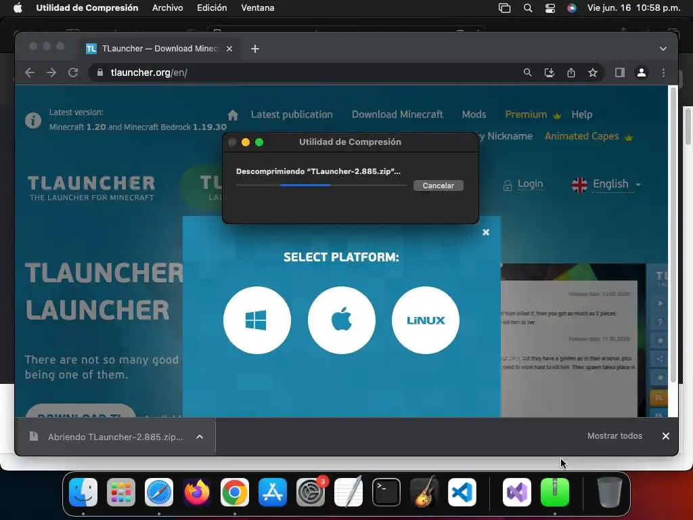Expand the English language dropdown
Viewport: 693px width, 520px height.
(606, 184)
